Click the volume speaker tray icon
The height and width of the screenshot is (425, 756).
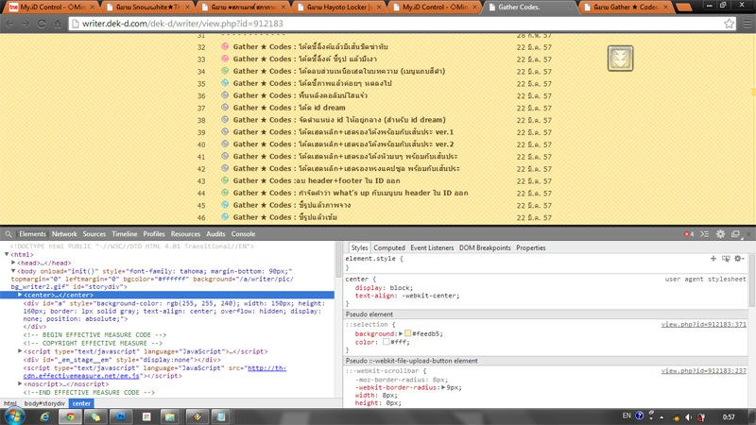pos(688,417)
